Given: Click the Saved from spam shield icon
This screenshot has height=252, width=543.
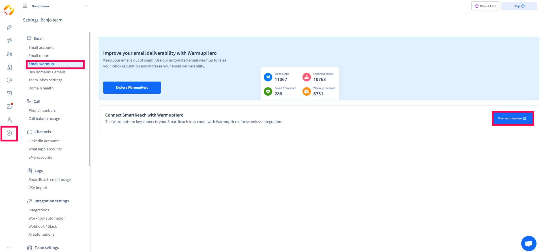Looking at the screenshot, I should click(x=268, y=91).
